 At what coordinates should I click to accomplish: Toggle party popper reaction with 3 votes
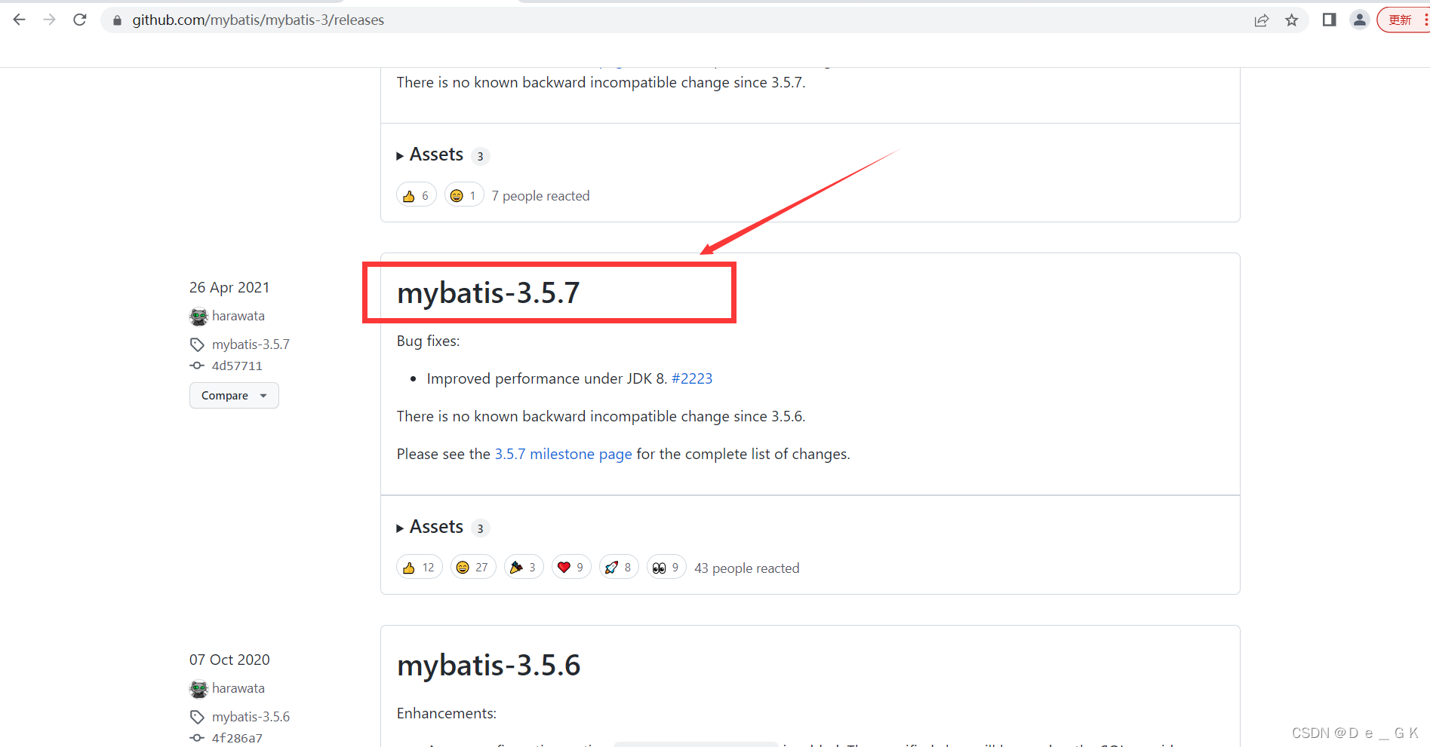[524, 568]
